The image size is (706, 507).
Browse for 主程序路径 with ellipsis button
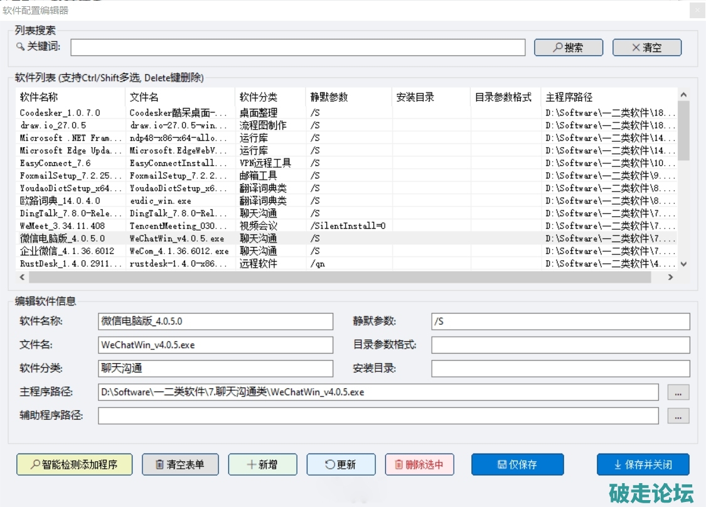tap(678, 393)
